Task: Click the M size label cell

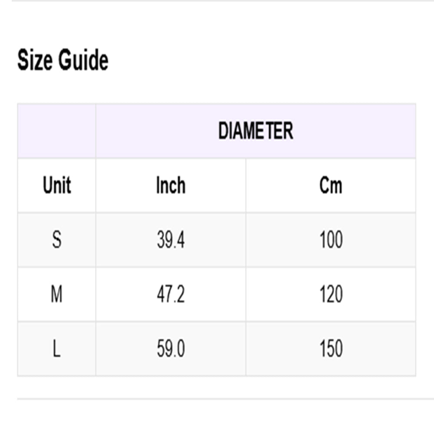Action: point(56,295)
